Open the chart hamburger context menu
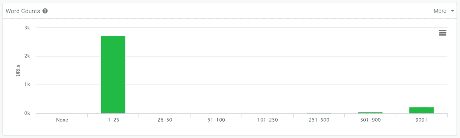 (443, 33)
